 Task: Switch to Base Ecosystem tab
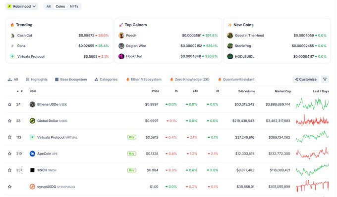pyautogui.click(x=71, y=79)
